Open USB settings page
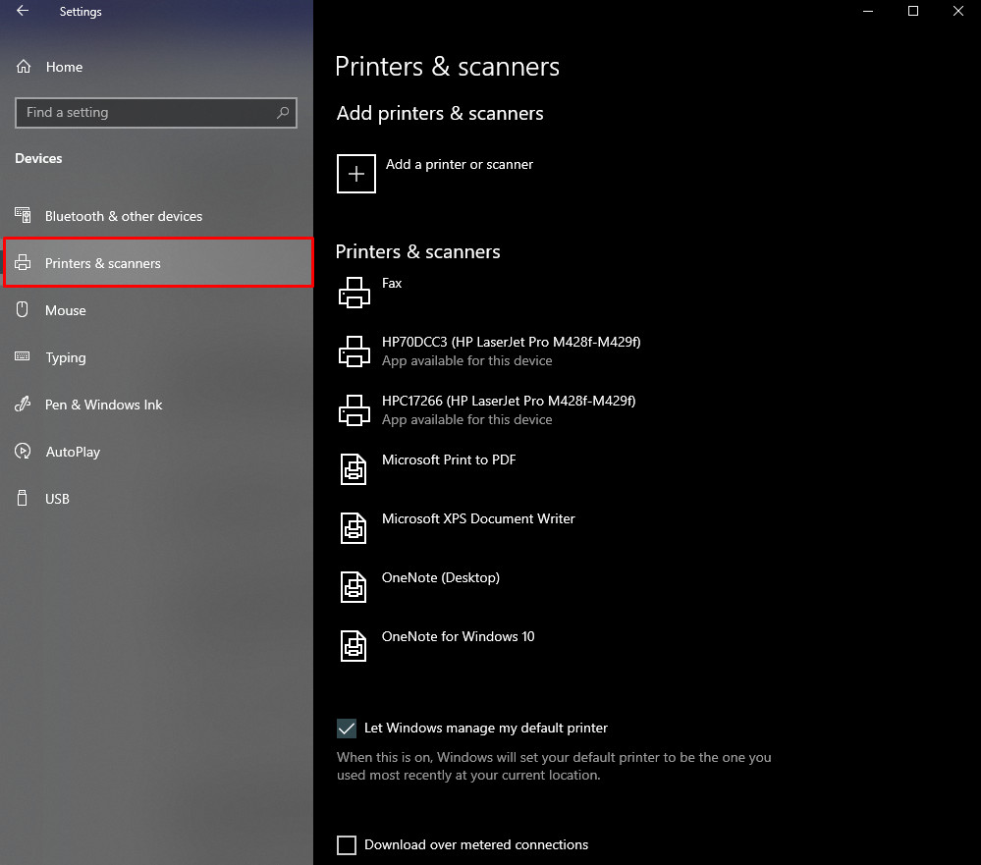The image size is (981, 865). [x=156, y=499]
